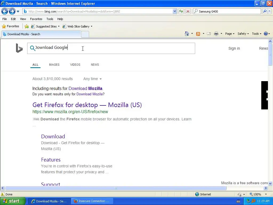Click the zoom level 100% button
This screenshot has height=205, width=273.
pos(255,194)
